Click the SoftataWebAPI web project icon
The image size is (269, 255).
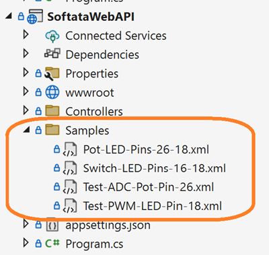(x=35, y=17)
